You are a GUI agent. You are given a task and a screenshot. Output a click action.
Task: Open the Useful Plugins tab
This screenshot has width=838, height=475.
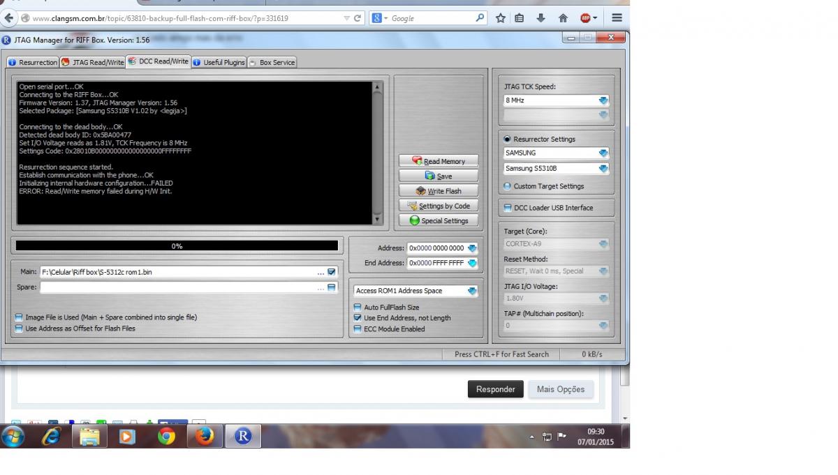click(219, 62)
